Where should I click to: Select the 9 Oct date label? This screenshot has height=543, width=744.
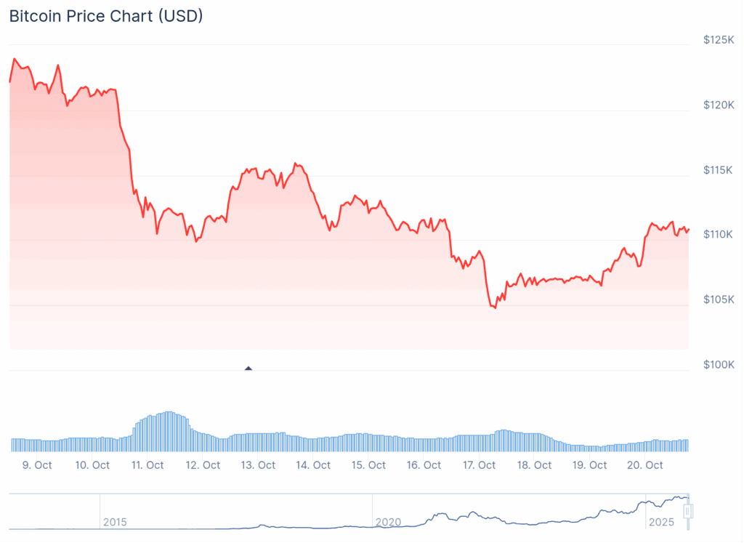click(38, 465)
